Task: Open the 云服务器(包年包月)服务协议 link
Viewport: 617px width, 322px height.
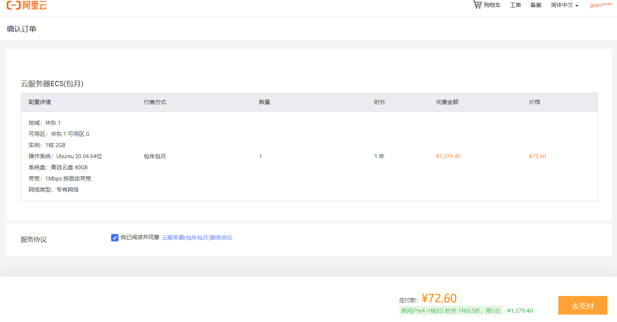Action: point(197,238)
